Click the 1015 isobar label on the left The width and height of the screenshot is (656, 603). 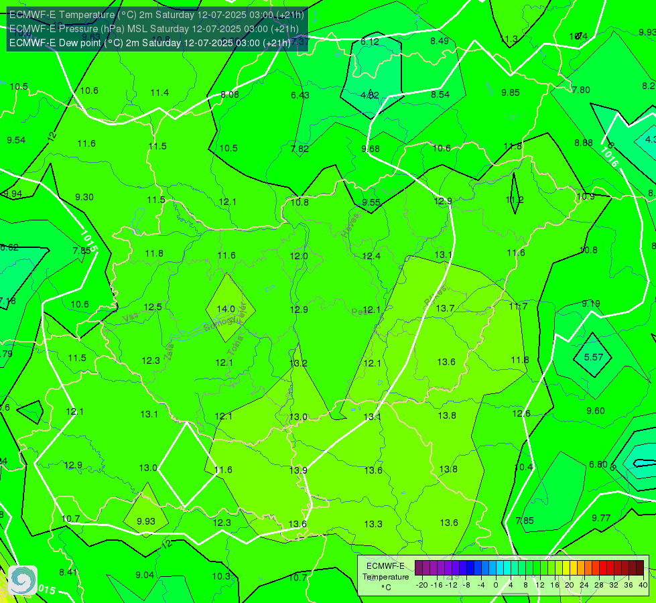tap(88, 241)
